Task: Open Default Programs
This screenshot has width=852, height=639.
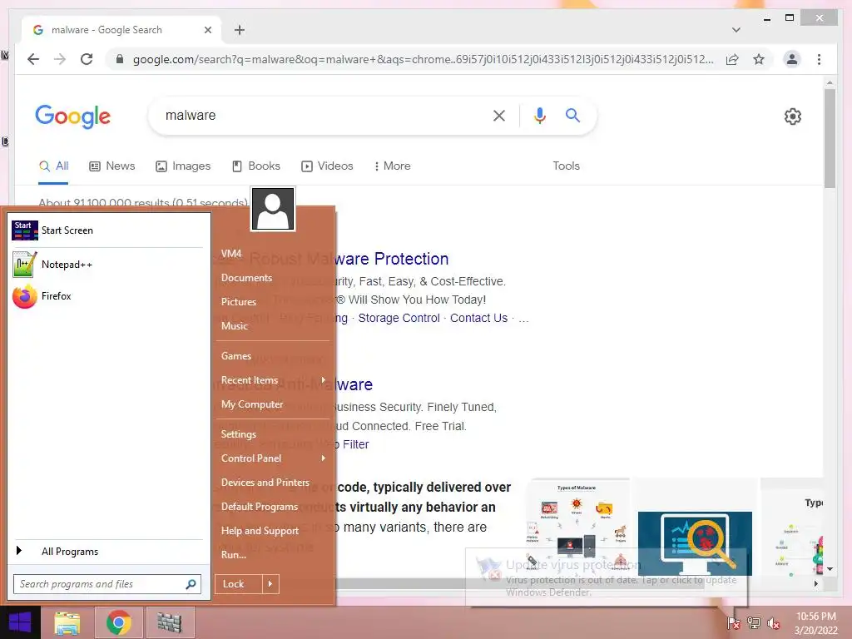Action: [x=260, y=507]
